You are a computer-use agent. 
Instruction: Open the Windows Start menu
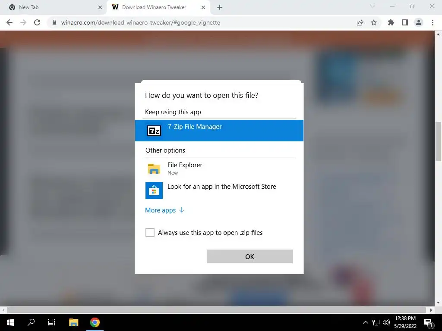point(10,322)
